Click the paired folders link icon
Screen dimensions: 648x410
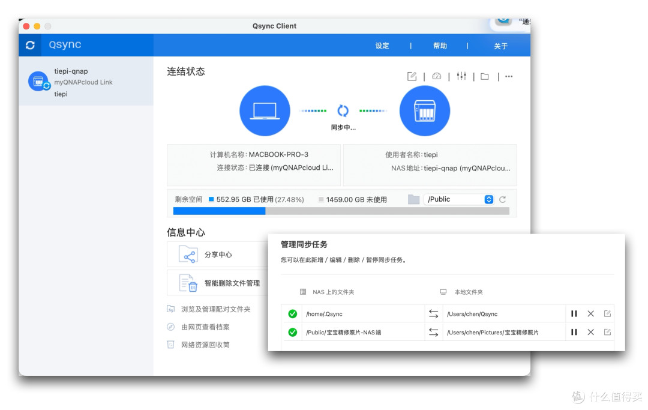tap(170, 309)
